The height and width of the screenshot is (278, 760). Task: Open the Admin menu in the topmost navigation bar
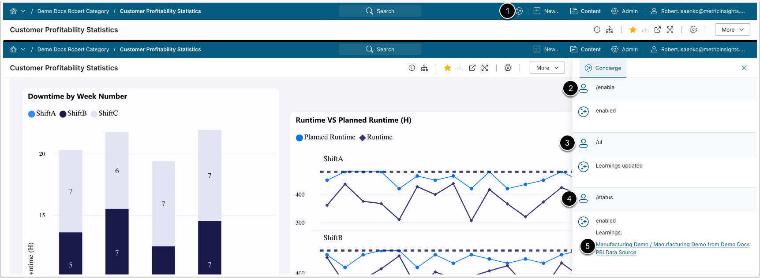[624, 11]
